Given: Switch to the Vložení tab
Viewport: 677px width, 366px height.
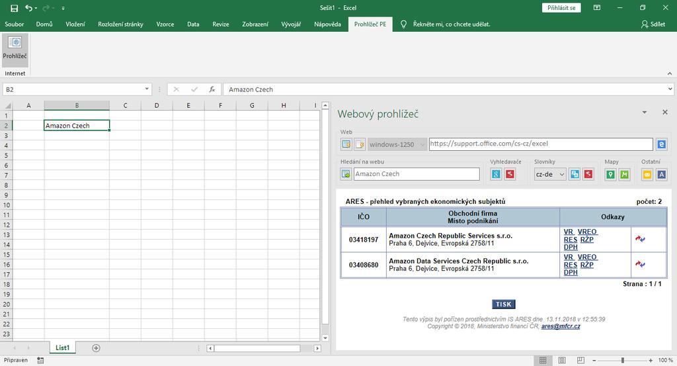Looking at the screenshot, I should pyautogui.click(x=75, y=24).
